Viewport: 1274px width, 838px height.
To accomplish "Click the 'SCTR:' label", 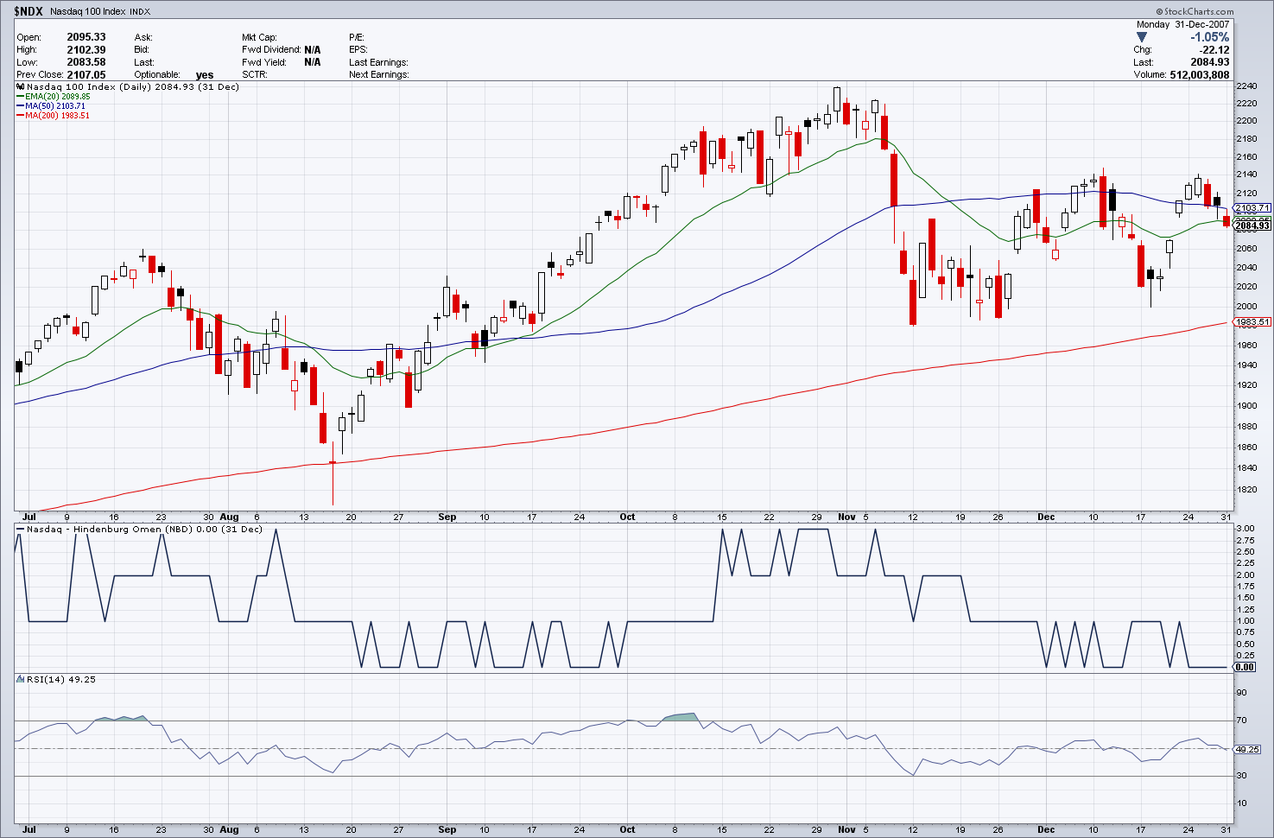I will point(255,75).
